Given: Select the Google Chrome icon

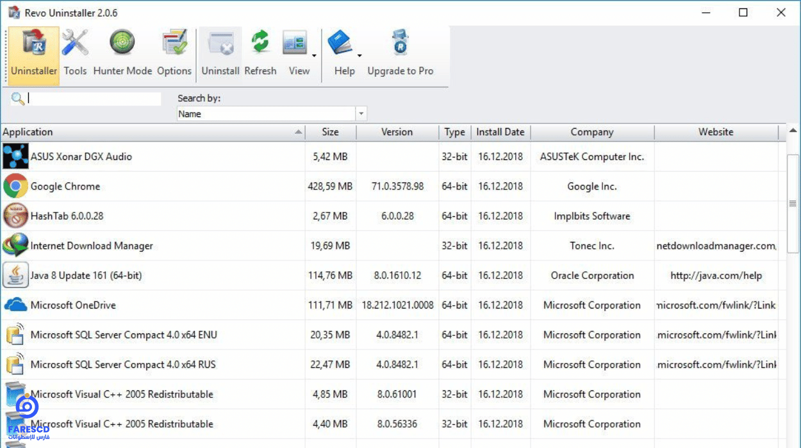Looking at the screenshot, I should click(15, 186).
